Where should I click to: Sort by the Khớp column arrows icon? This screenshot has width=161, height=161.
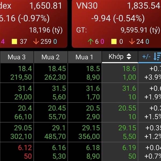pos(129,57)
